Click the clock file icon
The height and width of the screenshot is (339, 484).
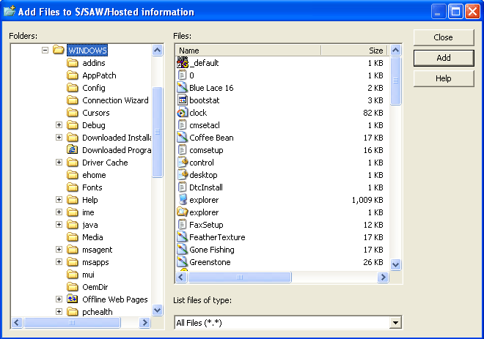tap(183, 113)
